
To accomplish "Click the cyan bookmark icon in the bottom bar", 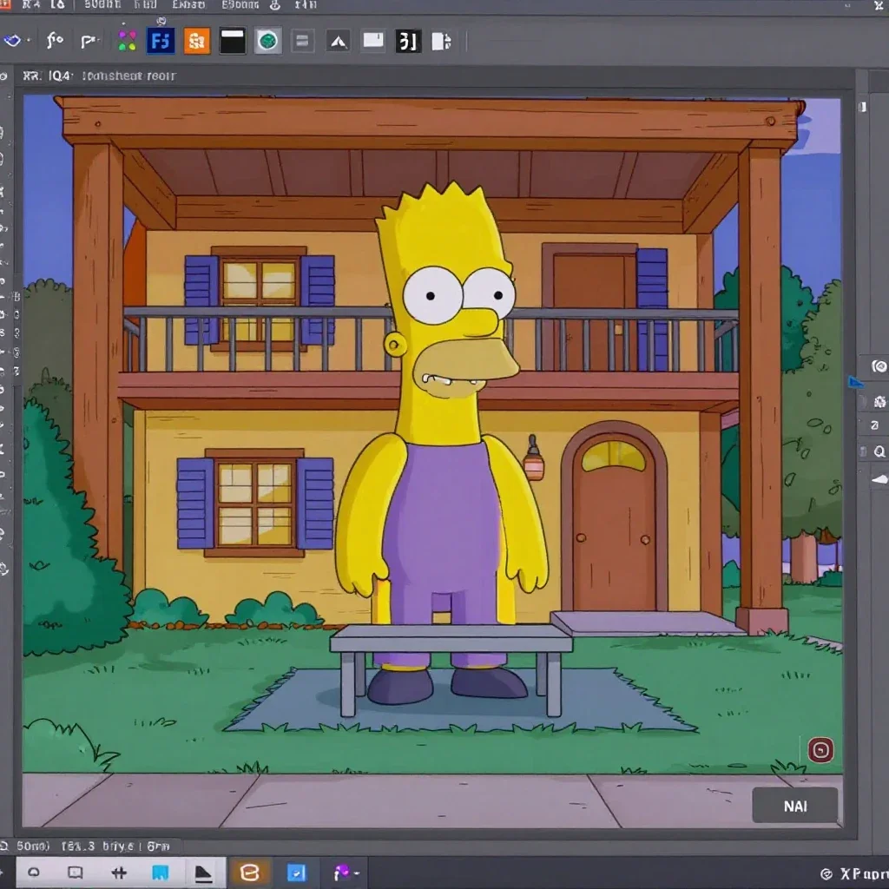I will [x=161, y=873].
